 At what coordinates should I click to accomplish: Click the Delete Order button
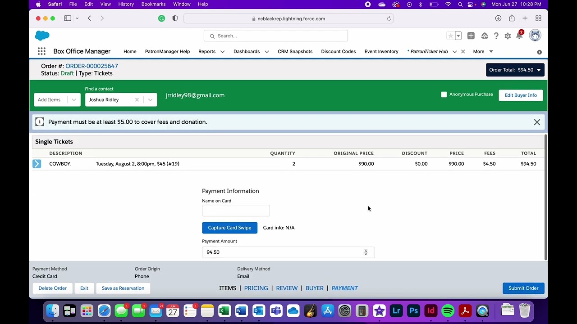pyautogui.click(x=52, y=288)
